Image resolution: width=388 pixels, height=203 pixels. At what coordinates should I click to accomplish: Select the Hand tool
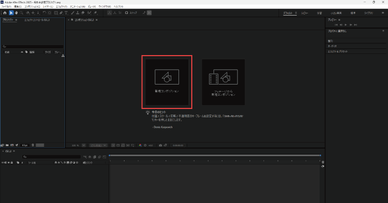(x=16, y=13)
